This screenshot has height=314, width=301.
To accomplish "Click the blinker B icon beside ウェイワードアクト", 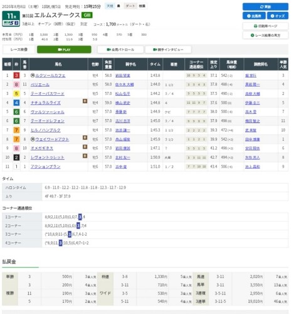I will pos(85,138).
